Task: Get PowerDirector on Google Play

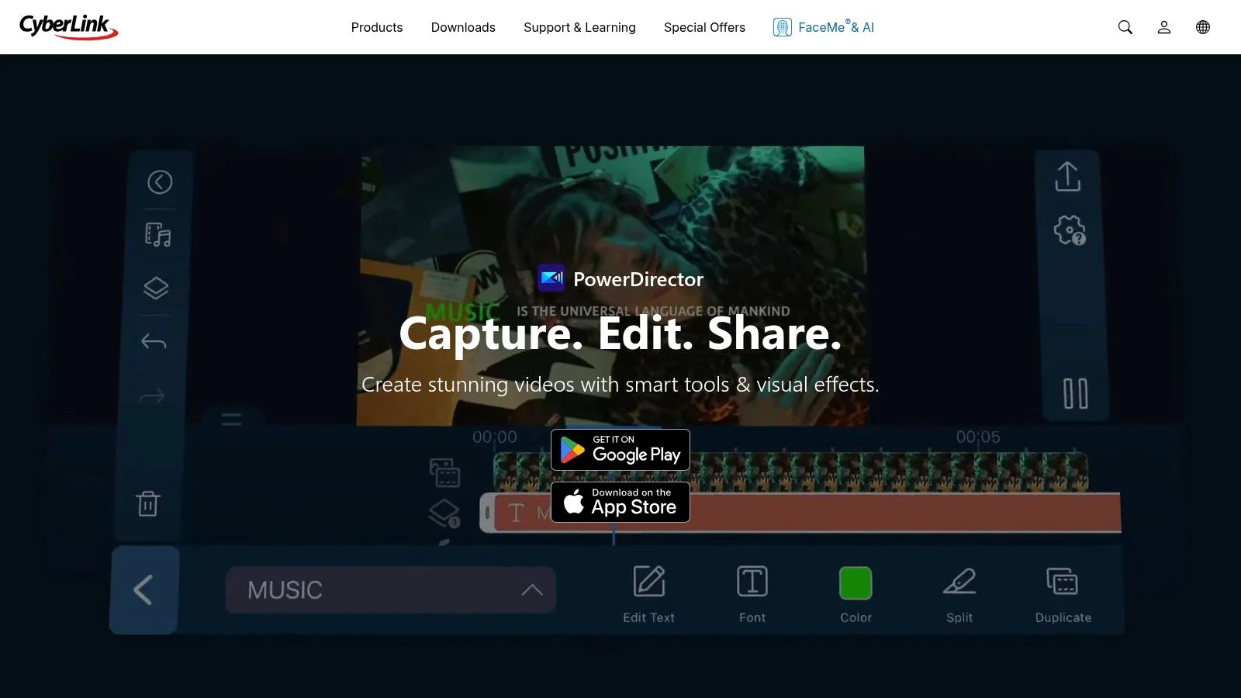Action: [620, 450]
